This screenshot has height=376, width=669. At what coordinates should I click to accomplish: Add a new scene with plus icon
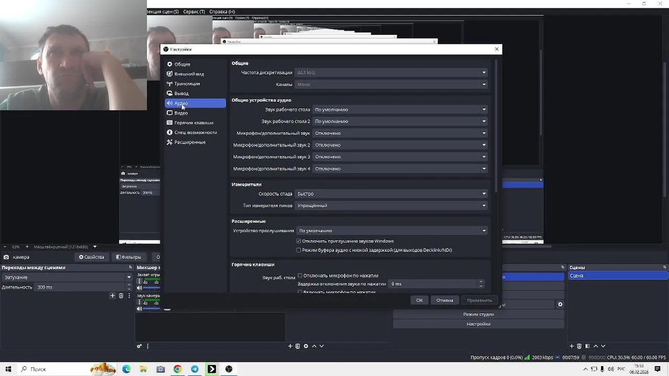(x=572, y=346)
